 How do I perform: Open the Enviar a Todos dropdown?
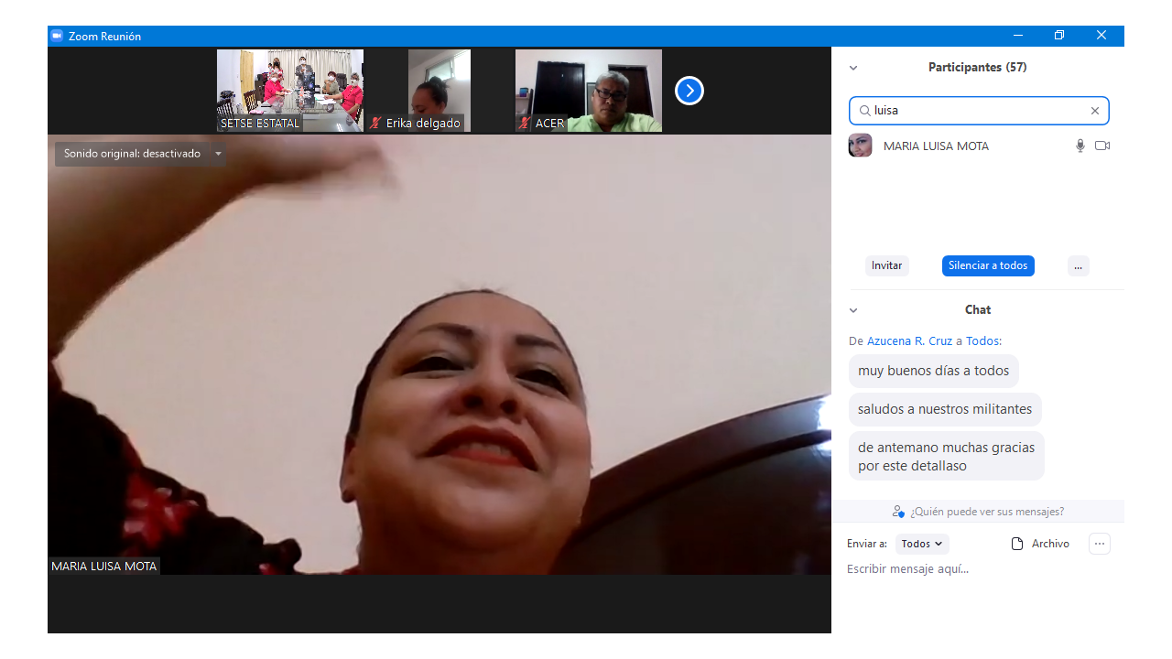(x=922, y=544)
